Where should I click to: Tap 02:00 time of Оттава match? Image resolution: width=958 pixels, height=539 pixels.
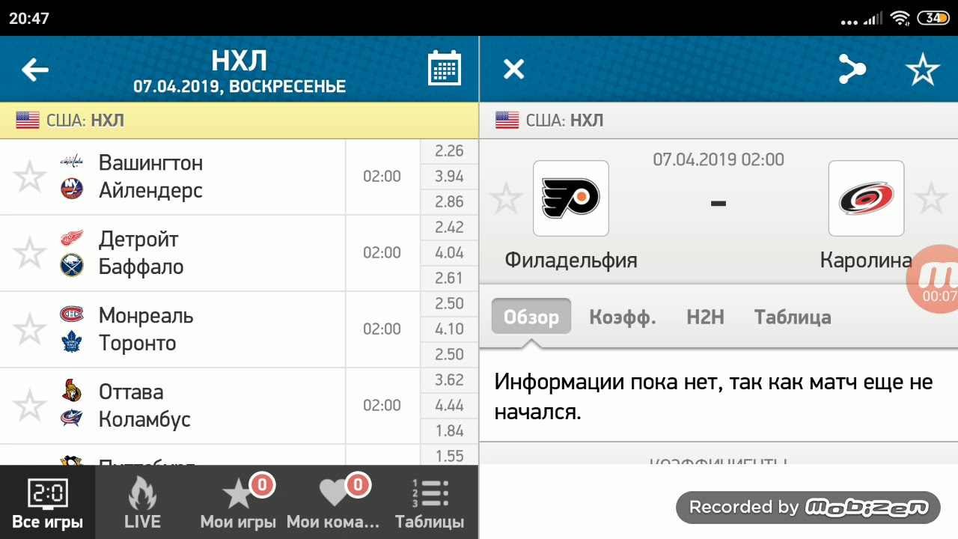[x=382, y=406]
